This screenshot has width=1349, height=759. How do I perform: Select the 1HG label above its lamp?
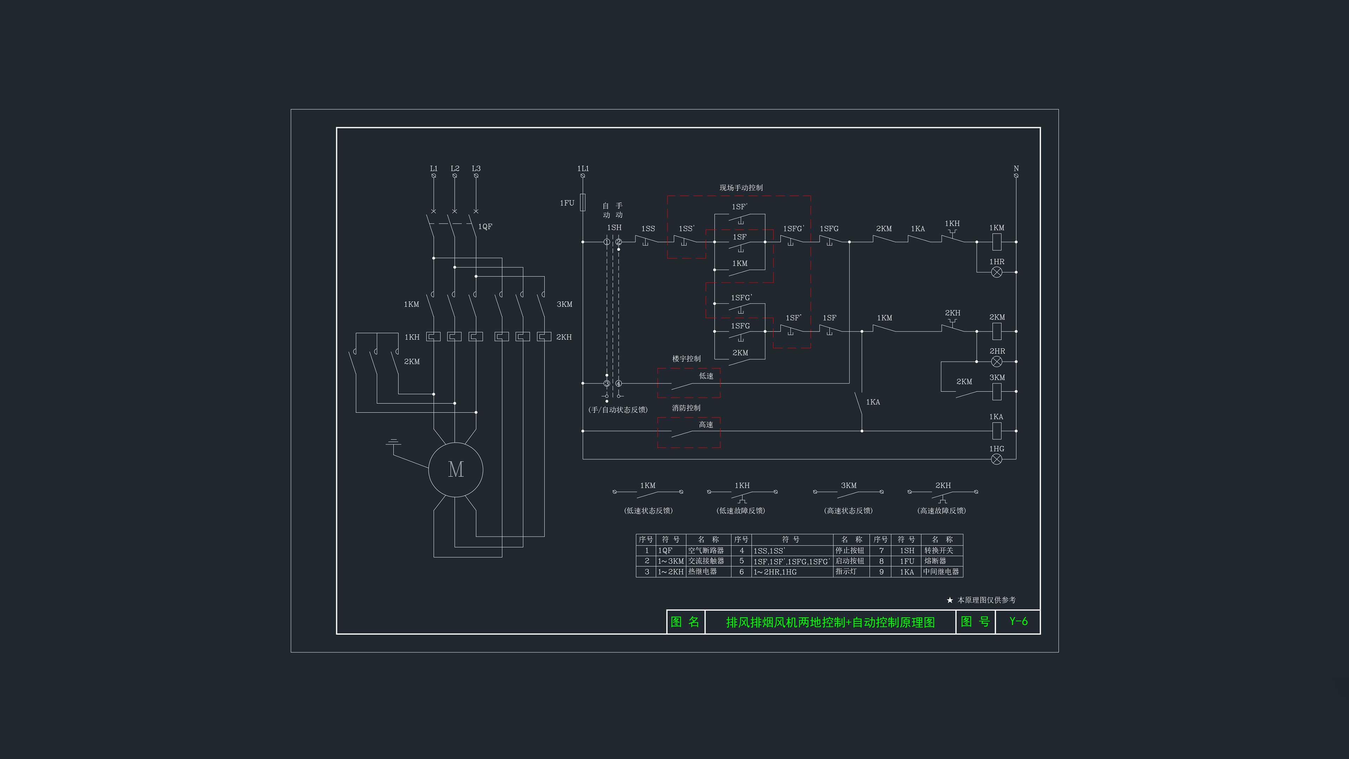tap(997, 449)
